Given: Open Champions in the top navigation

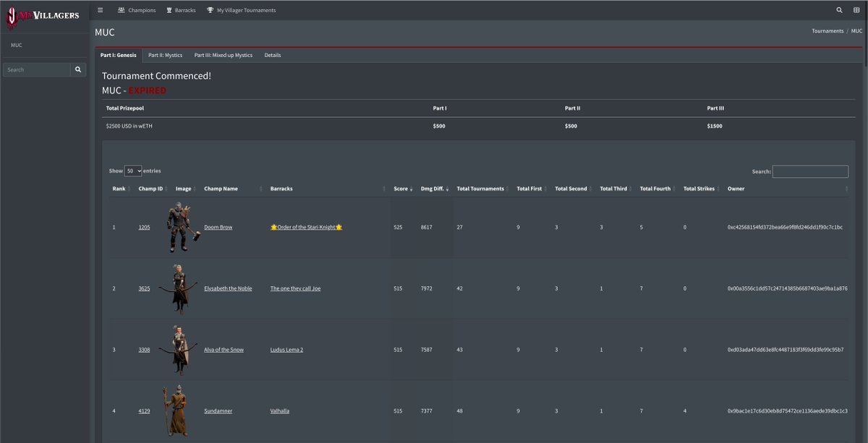Looking at the screenshot, I should pyautogui.click(x=137, y=10).
